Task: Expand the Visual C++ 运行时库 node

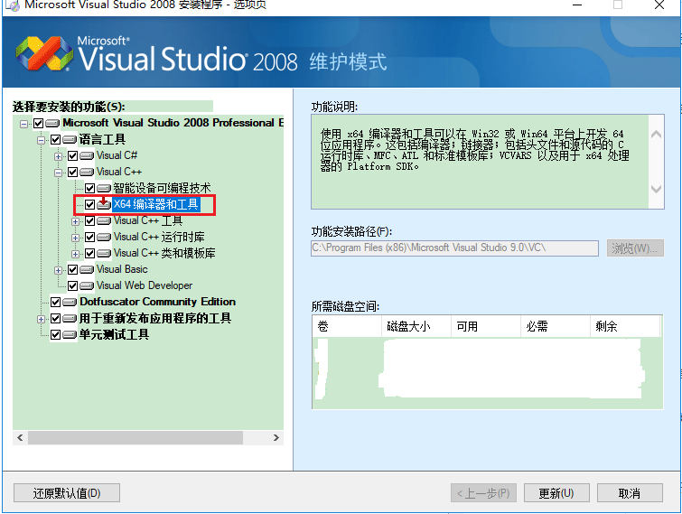Action: click(x=75, y=238)
